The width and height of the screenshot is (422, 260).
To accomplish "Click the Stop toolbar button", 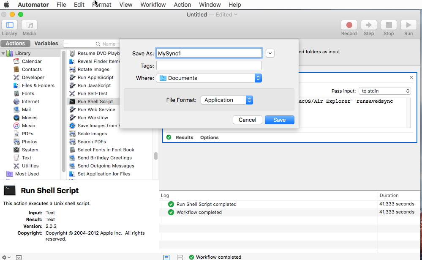I will tap(389, 25).
